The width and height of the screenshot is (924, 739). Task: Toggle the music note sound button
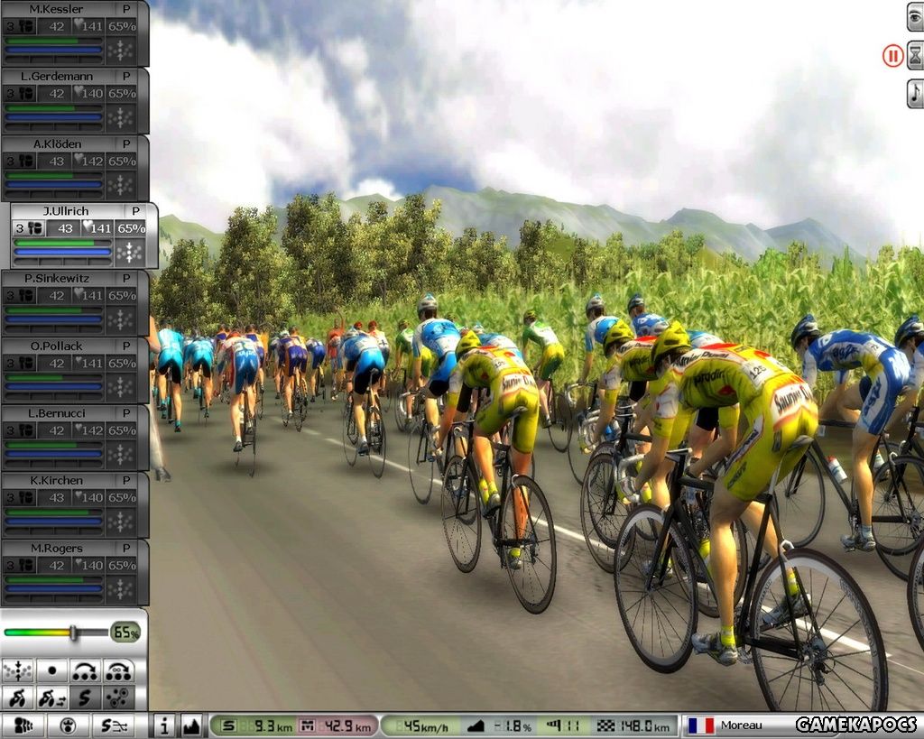click(915, 94)
